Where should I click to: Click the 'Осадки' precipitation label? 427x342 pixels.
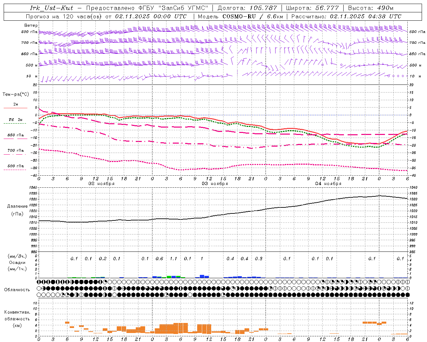(x=17, y=263)
